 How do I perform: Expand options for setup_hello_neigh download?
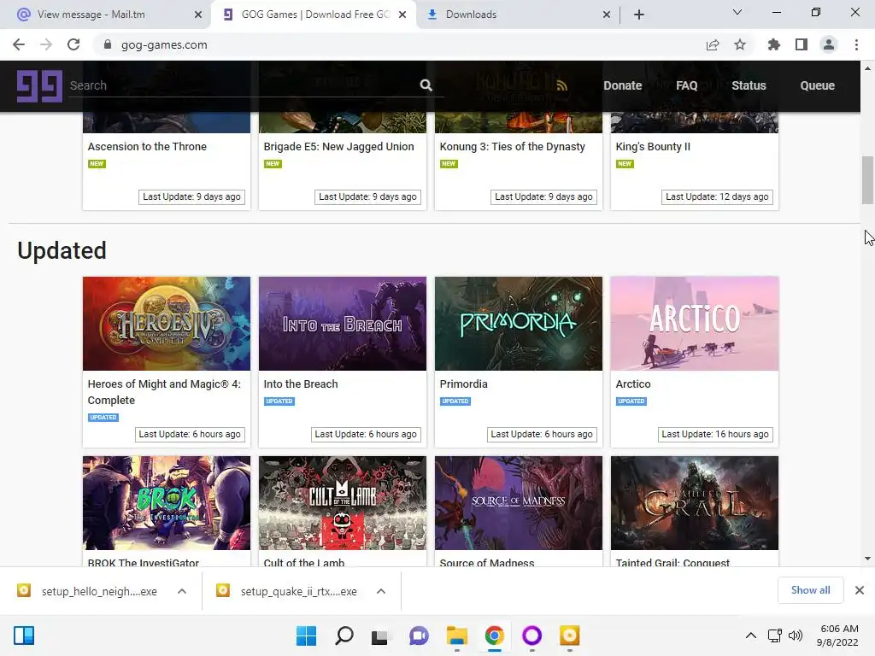182,591
